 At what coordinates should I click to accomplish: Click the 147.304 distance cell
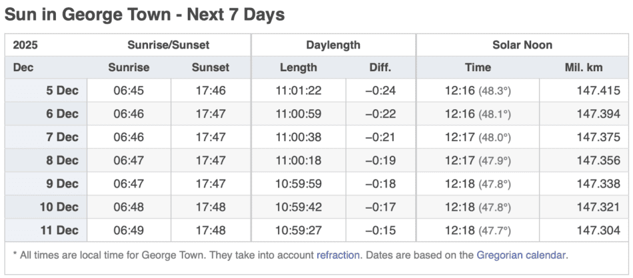click(598, 230)
